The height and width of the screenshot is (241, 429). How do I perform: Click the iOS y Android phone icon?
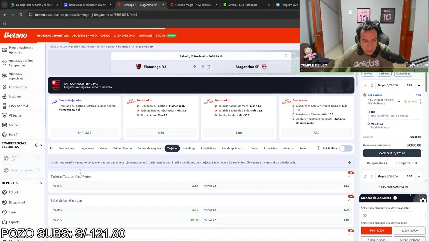coord(4,106)
